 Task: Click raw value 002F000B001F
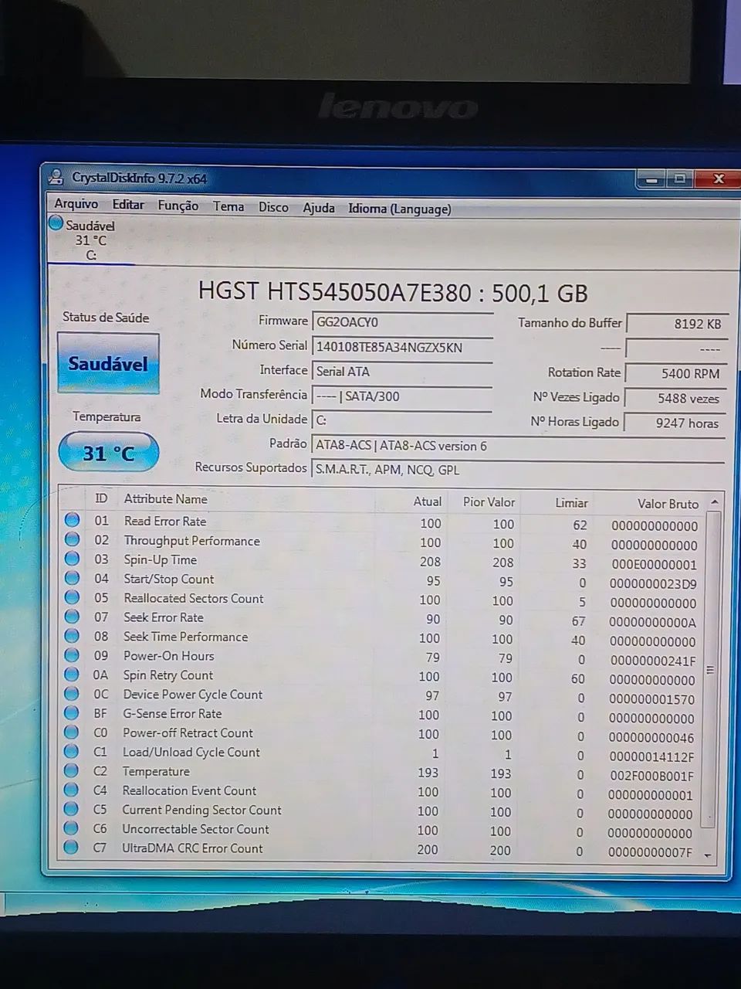point(651,777)
